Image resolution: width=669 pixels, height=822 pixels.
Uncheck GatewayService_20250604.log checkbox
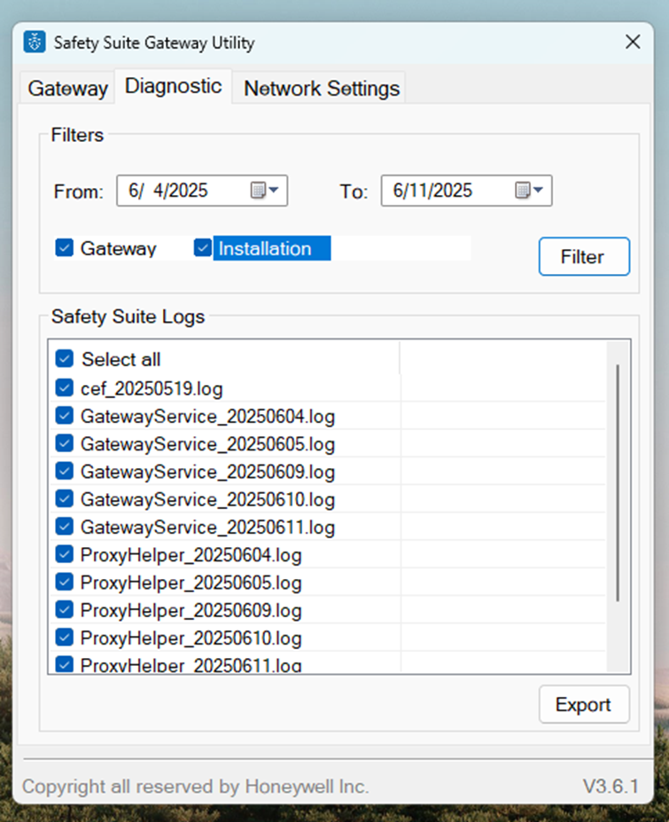pyautogui.click(x=65, y=416)
